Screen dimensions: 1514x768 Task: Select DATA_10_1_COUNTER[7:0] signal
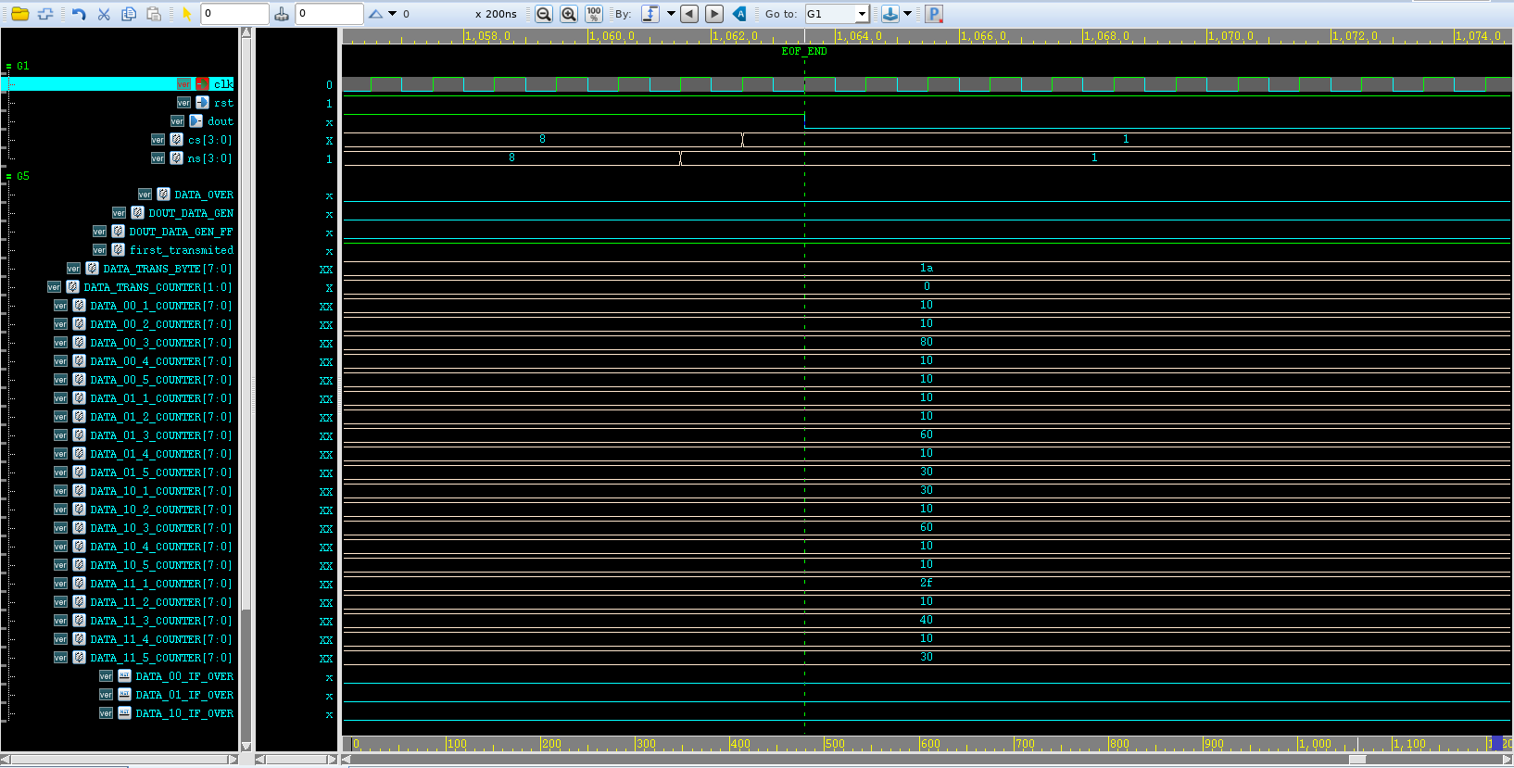click(161, 491)
